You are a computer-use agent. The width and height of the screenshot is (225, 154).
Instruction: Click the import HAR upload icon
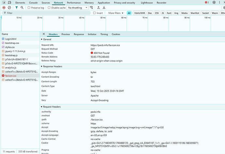pyautogui.click(x=99, y=7)
